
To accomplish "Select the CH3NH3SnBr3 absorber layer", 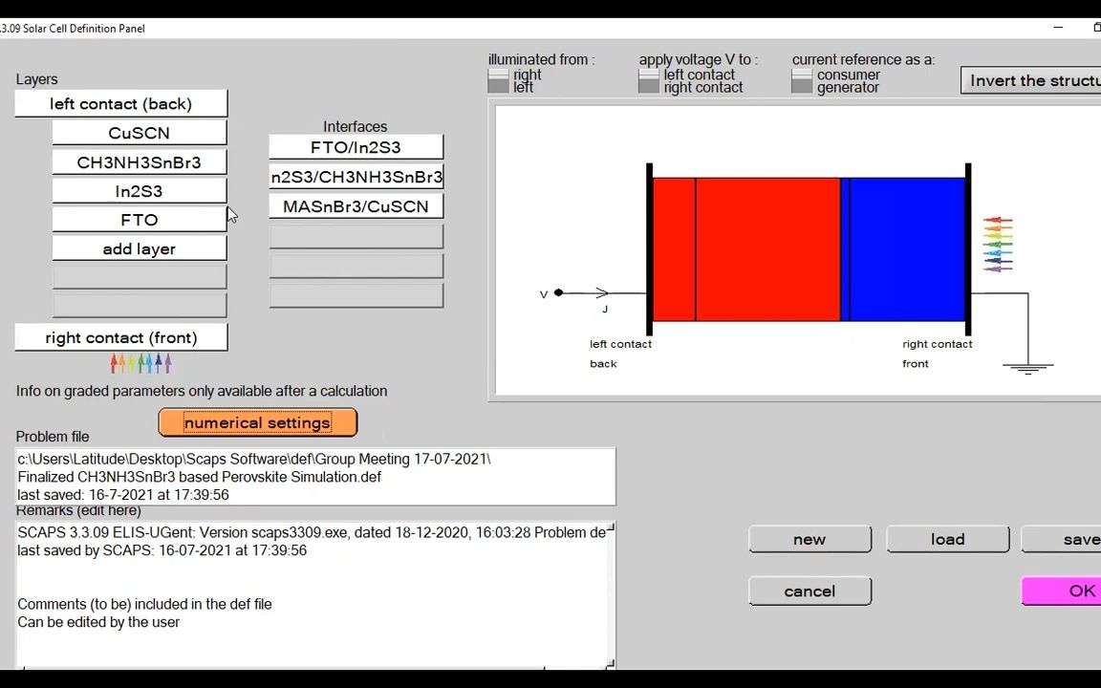I will pyautogui.click(x=139, y=162).
